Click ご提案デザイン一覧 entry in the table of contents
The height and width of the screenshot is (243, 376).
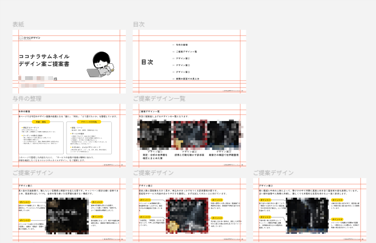[187, 52]
